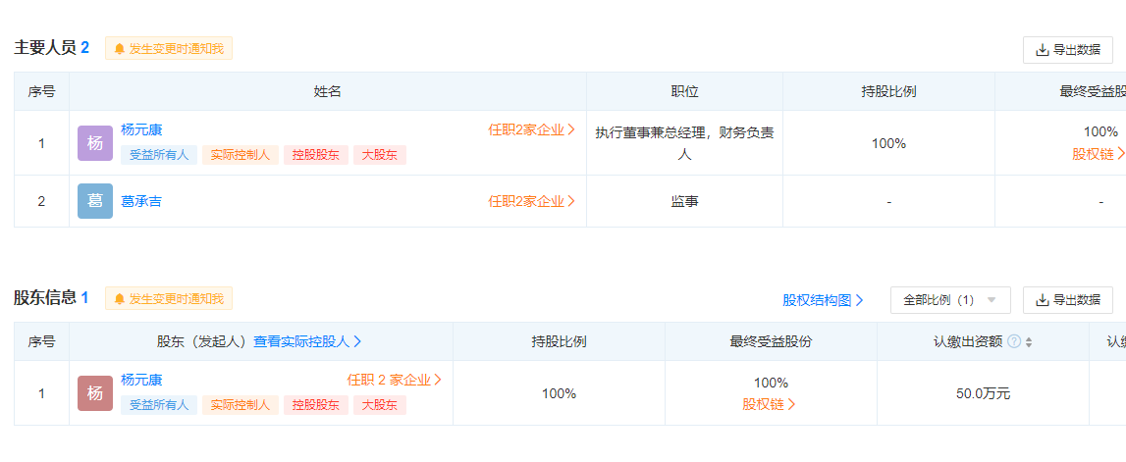
Task: Expand 任职2家企业 for 葛承吉
Action: click(x=531, y=201)
